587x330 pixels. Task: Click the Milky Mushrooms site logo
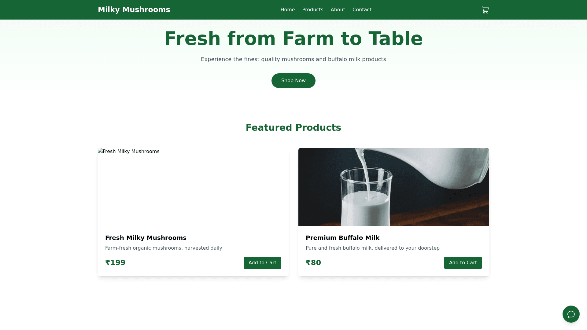(x=134, y=10)
